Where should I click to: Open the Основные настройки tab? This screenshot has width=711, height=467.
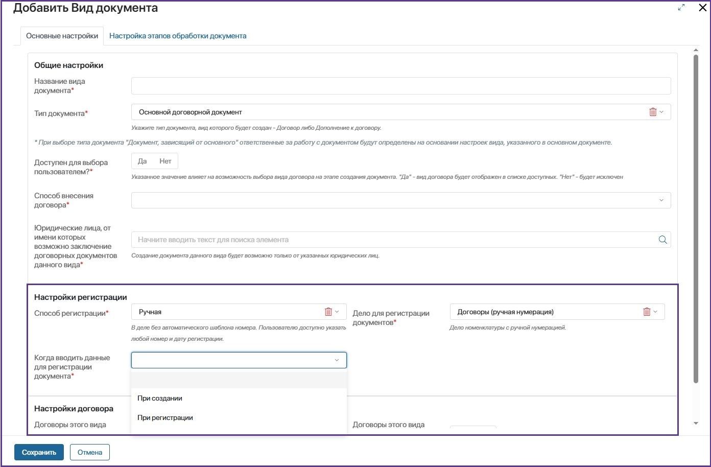tap(62, 36)
